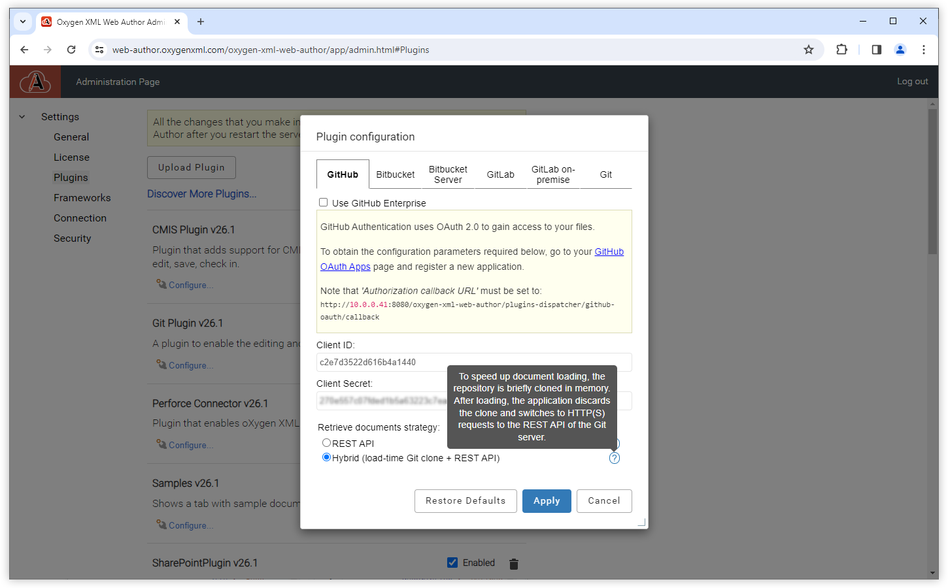Click the CMIS Plugin Configure link

click(190, 285)
